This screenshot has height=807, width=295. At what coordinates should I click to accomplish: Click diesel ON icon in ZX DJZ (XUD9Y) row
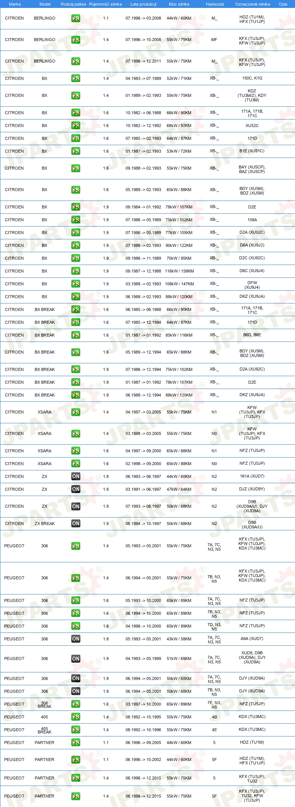tap(75, 489)
